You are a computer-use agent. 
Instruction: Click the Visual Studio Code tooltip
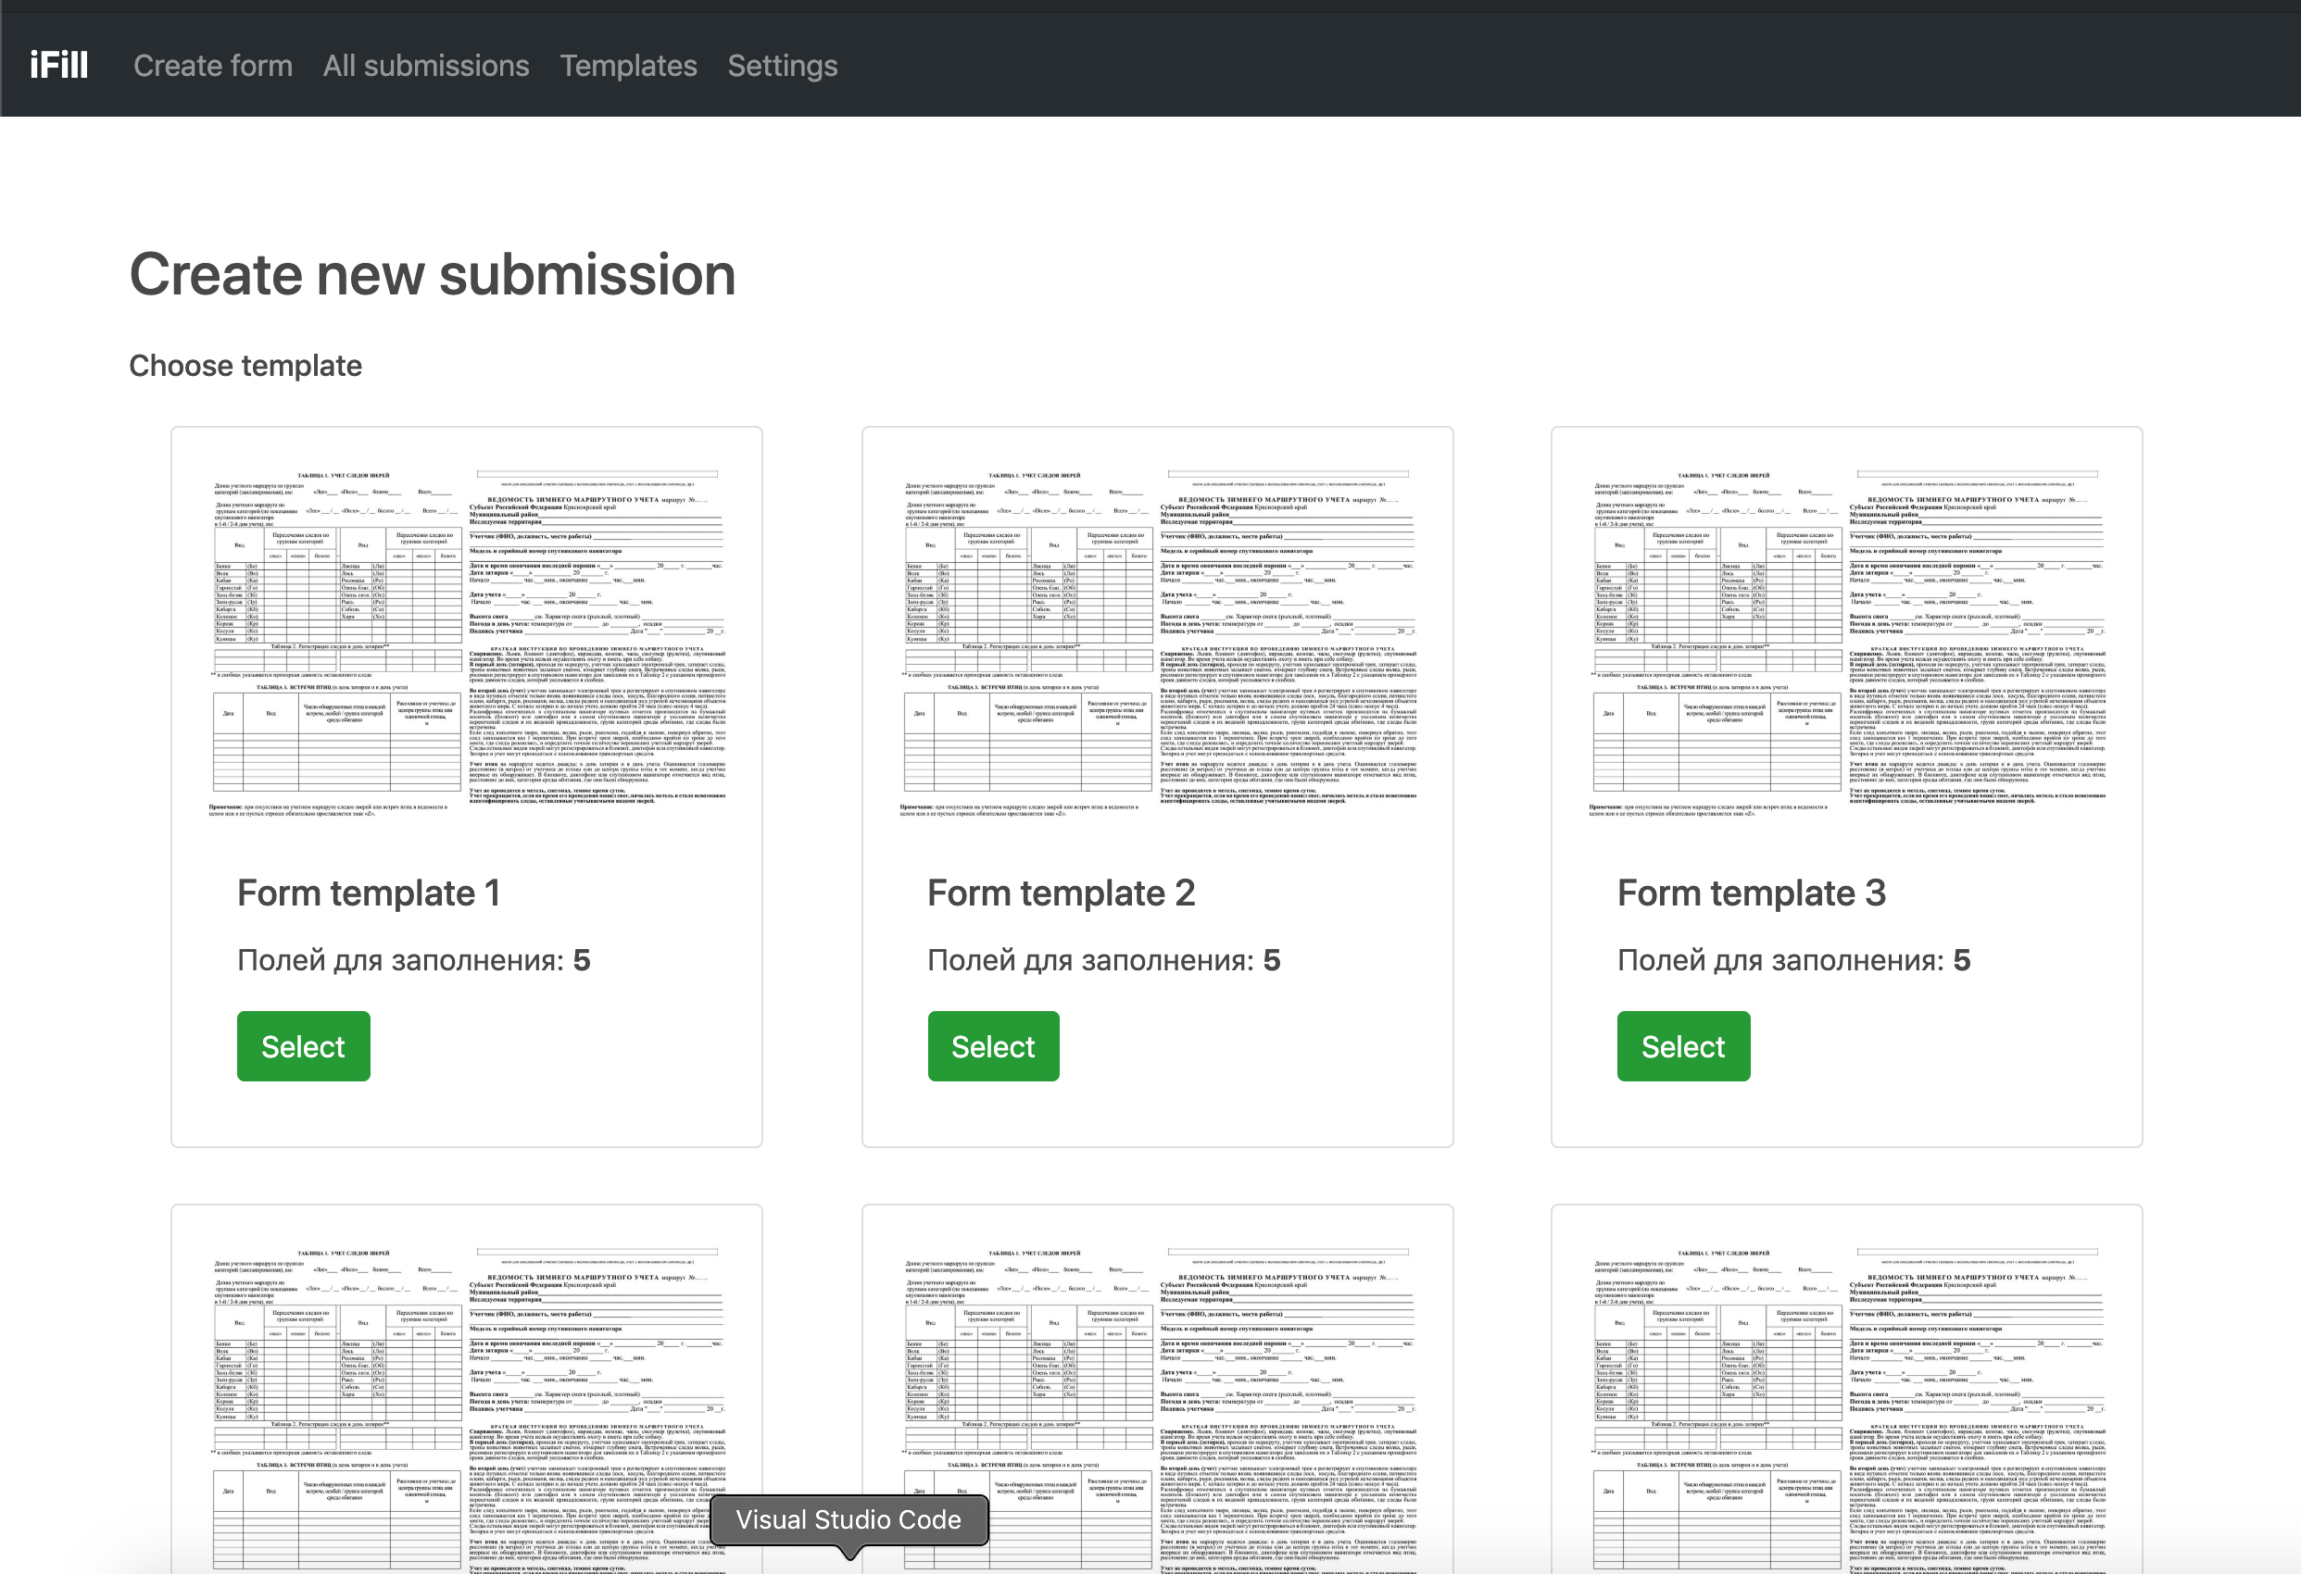click(x=849, y=1519)
